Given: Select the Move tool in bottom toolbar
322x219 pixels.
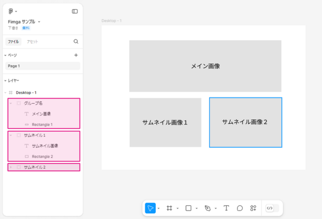Looking at the screenshot, I should [x=150, y=208].
